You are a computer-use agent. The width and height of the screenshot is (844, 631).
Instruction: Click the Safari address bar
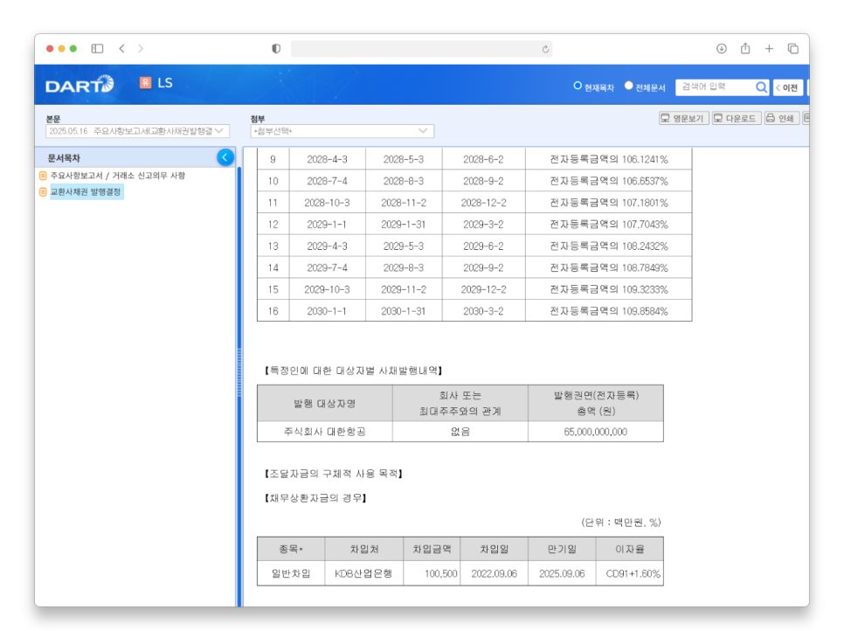(421, 49)
